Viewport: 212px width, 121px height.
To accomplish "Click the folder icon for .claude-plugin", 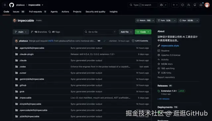I will pyautogui.click(x=17, y=54).
